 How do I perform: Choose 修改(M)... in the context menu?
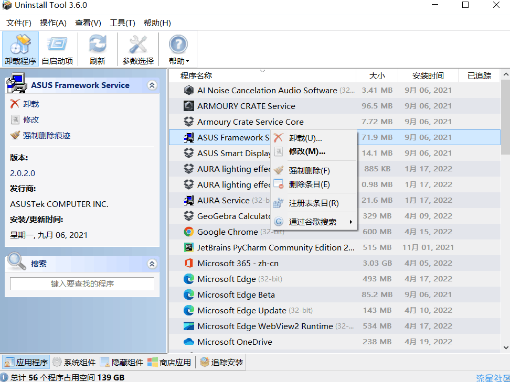[314, 151]
